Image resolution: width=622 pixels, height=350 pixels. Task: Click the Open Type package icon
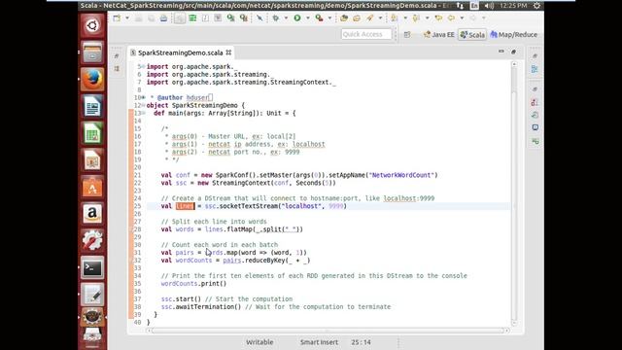[x=344, y=17]
